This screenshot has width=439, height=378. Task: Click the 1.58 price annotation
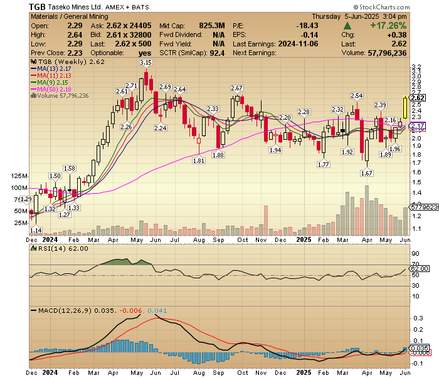[x=70, y=169]
